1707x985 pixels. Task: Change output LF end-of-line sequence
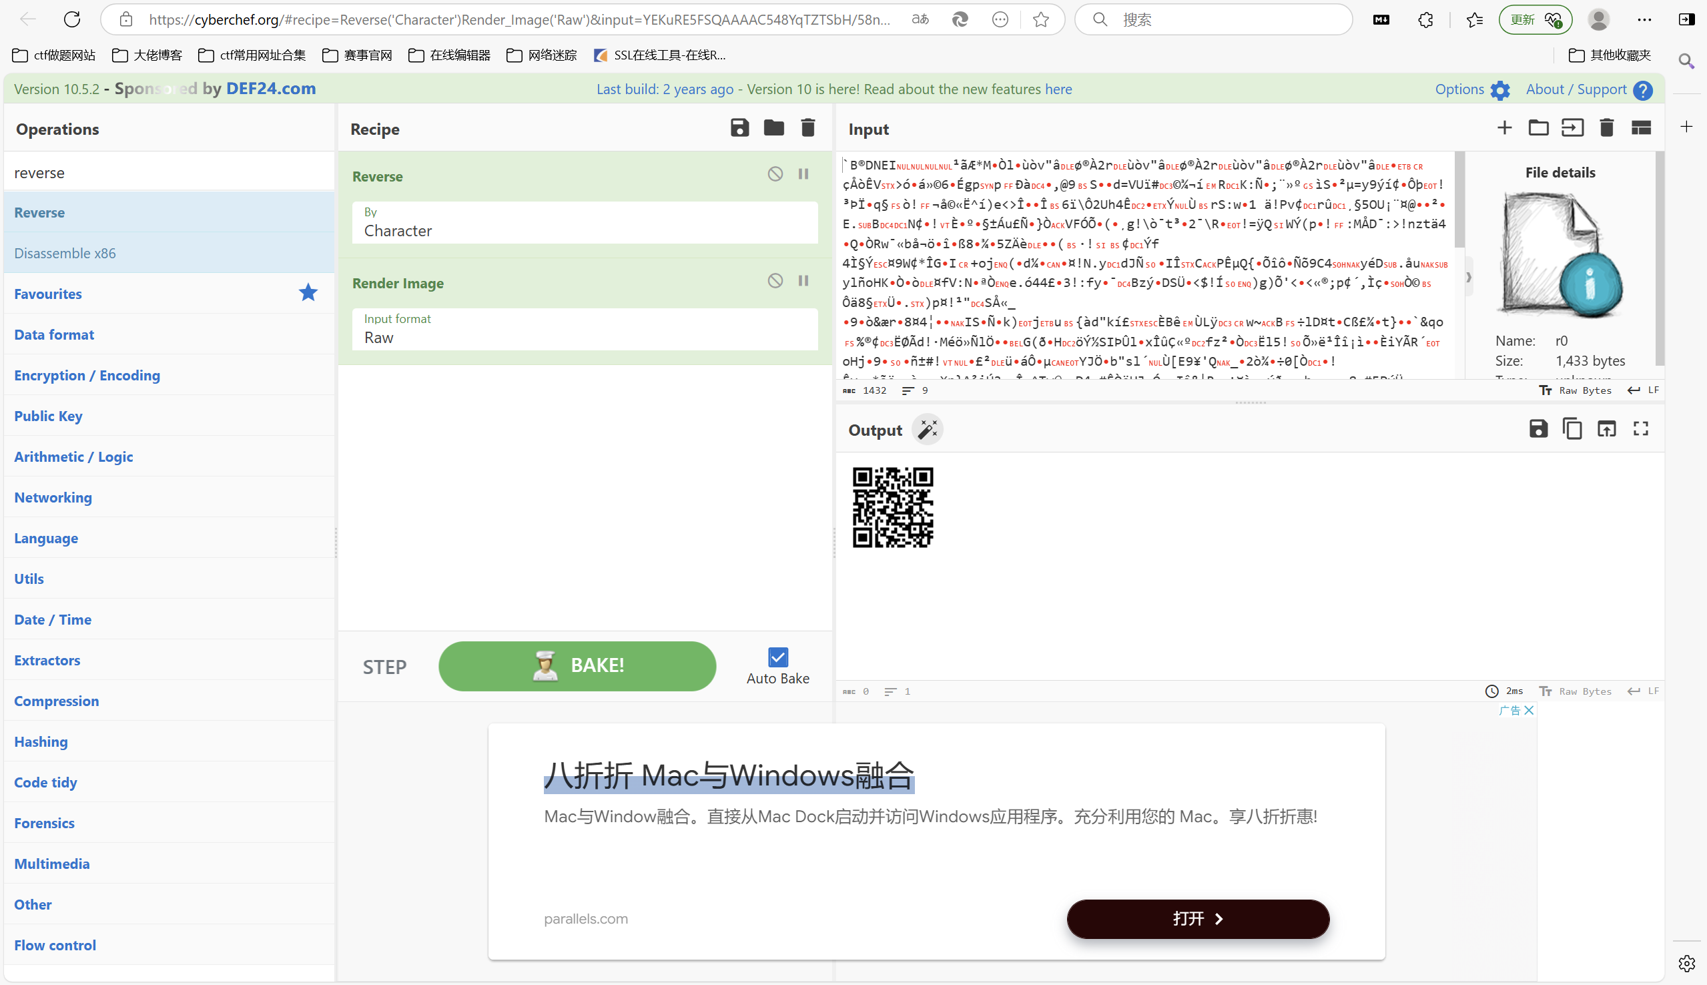point(1644,691)
